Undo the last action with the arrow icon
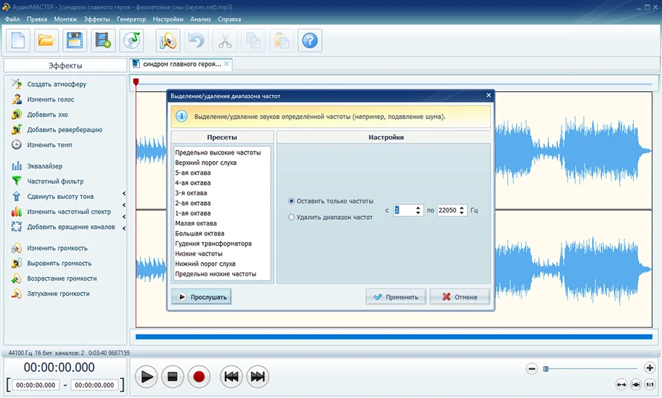Image resolution: width=662 pixels, height=398 pixels. 196,41
